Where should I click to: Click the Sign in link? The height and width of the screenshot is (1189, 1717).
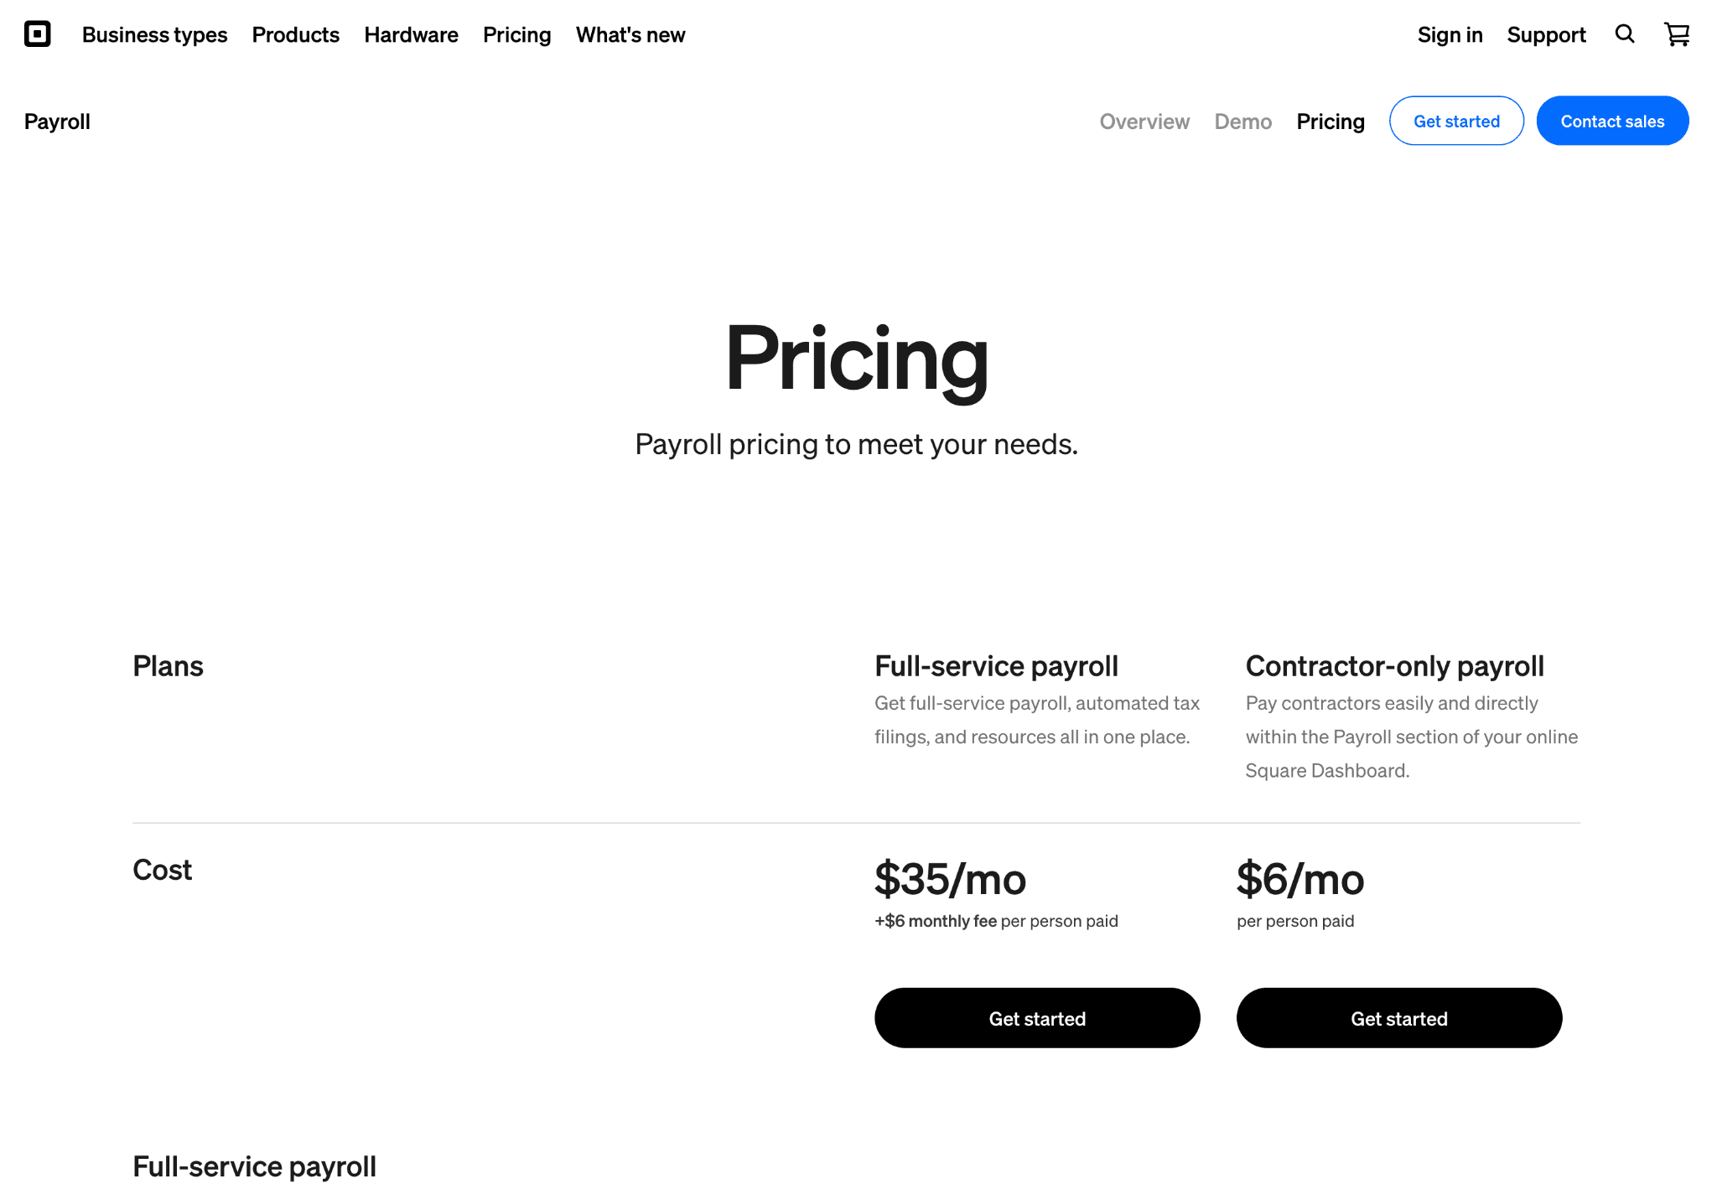point(1450,34)
